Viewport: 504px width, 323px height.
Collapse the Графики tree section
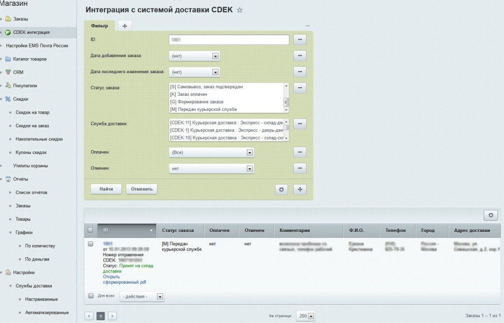[10, 233]
